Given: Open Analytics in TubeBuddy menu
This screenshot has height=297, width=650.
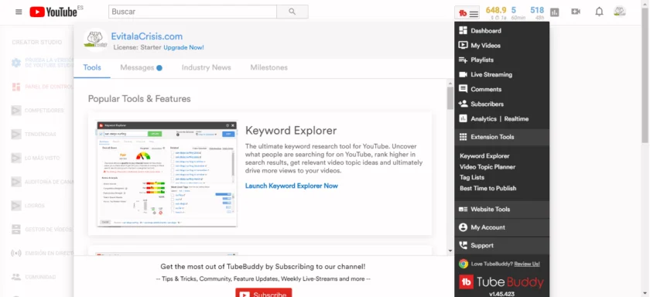Looking at the screenshot, I should [484, 119].
